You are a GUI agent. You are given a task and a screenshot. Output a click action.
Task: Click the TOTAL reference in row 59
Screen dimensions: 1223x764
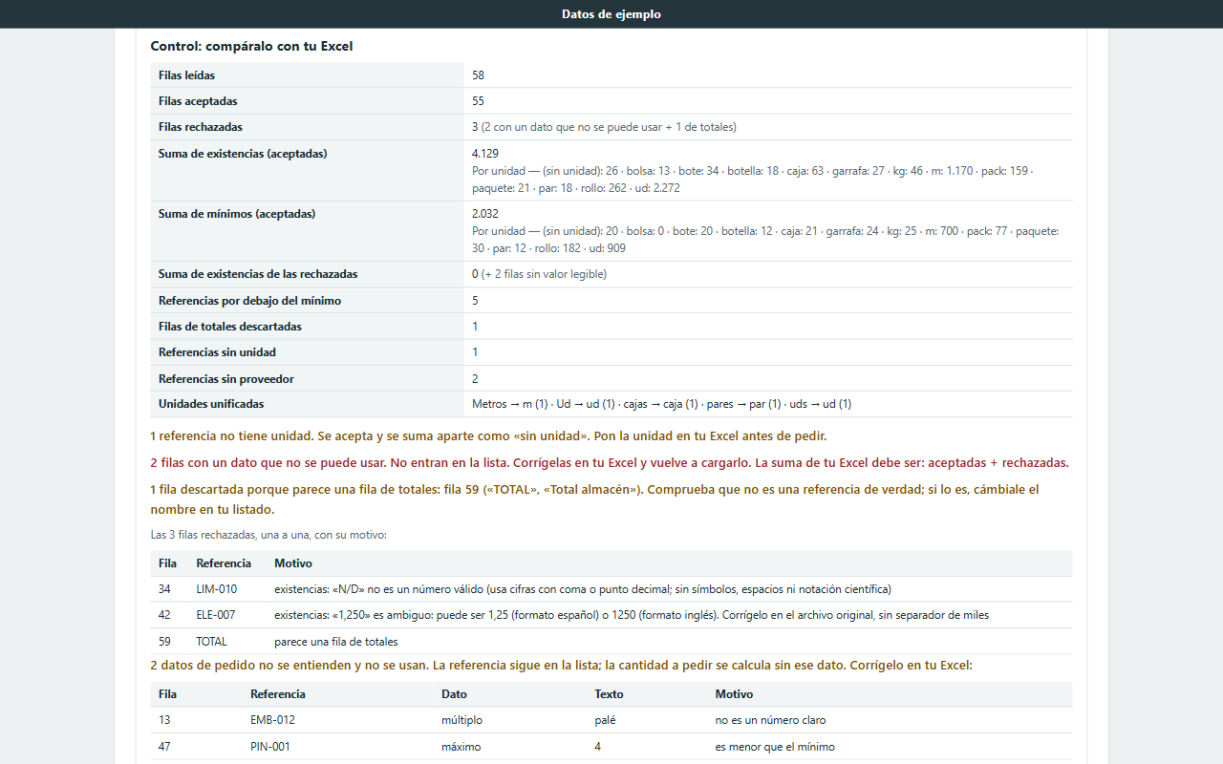pyautogui.click(x=211, y=642)
